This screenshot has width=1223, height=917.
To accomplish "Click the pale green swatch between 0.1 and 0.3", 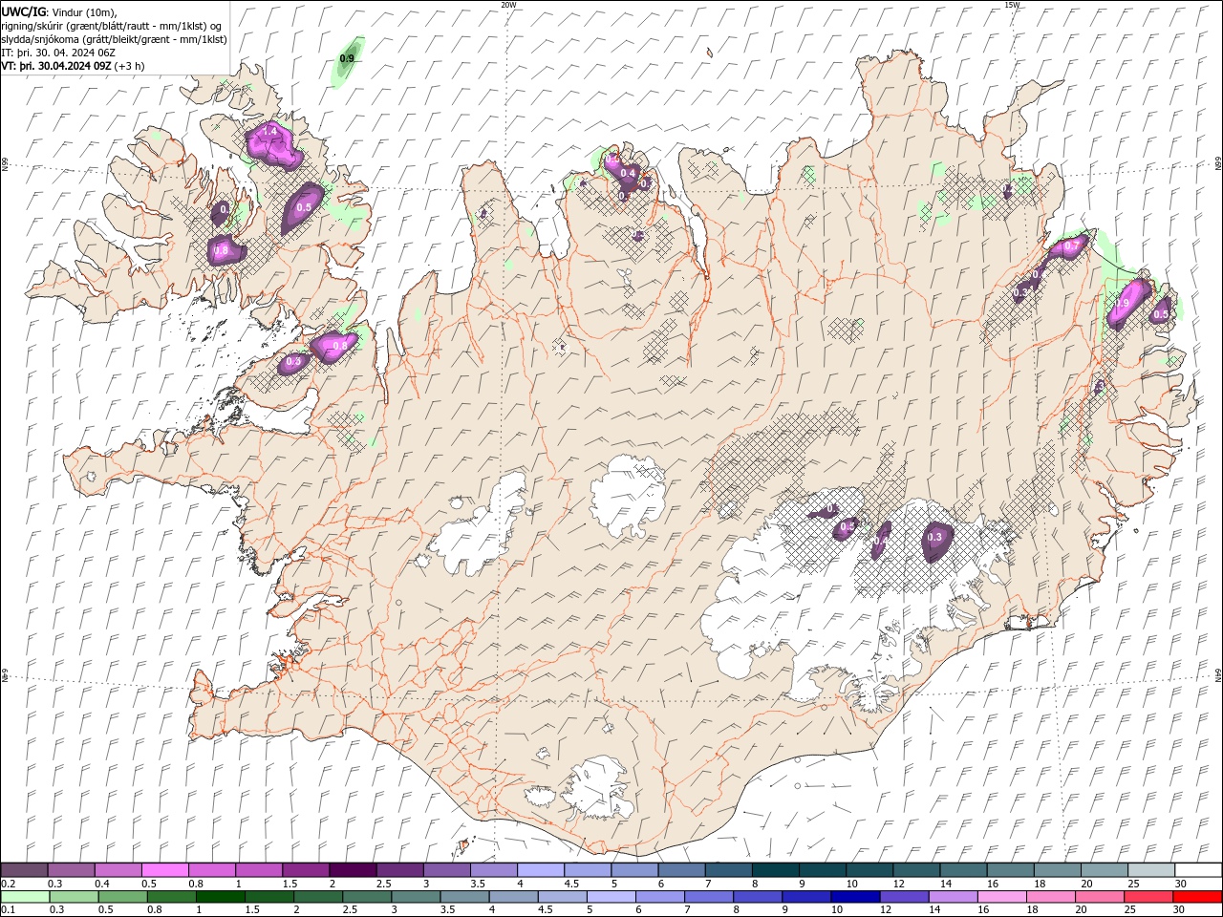I will click(x=26, y=897).
